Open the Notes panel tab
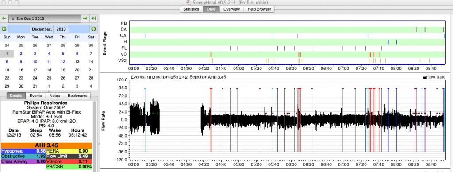The width and height of the screenshot is (453, 172). click(x=54, y=96)
